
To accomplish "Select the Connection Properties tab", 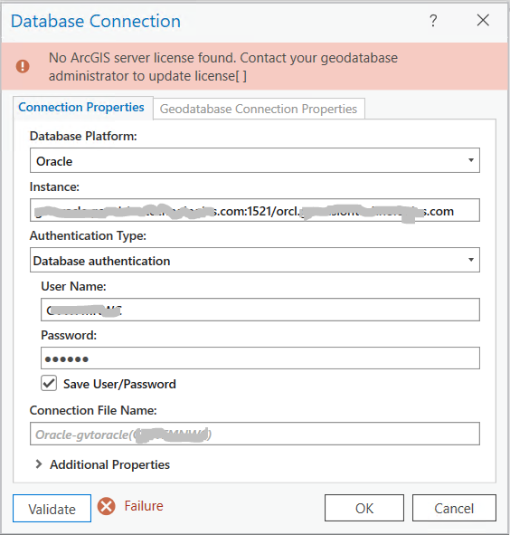I will (81, 108).
